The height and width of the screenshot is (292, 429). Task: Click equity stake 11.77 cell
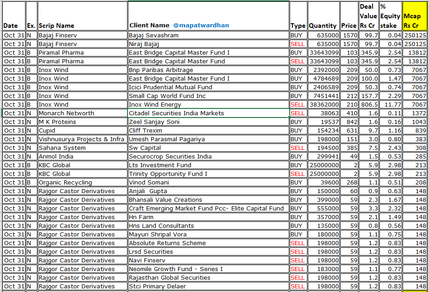point(390,104)
